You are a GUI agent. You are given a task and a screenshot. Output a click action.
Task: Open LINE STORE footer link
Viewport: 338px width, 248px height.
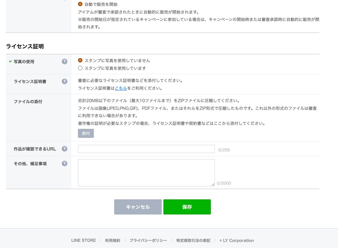click(x=84, y=240)
